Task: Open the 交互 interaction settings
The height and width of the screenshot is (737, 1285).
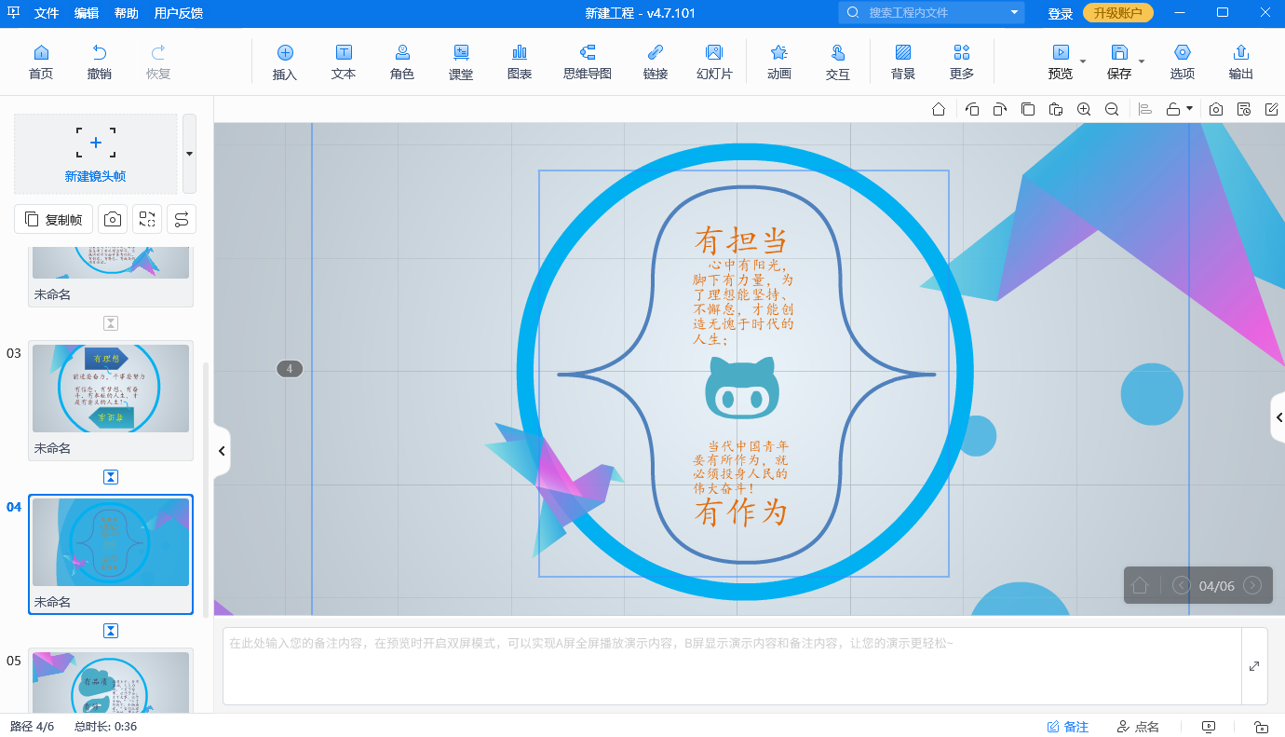Action: [838, 61]
